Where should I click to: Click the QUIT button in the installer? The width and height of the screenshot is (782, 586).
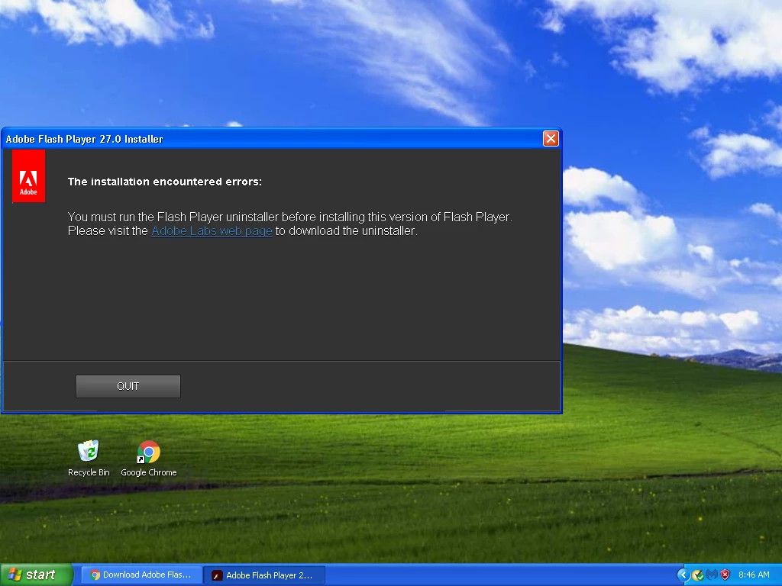(x=128, y=386)
